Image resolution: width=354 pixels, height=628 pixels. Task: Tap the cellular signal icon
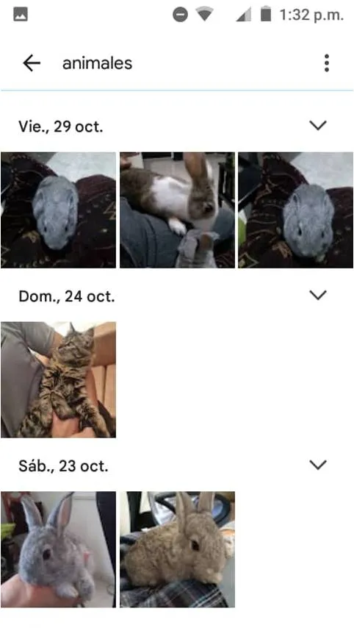click(x=244, y=15)
